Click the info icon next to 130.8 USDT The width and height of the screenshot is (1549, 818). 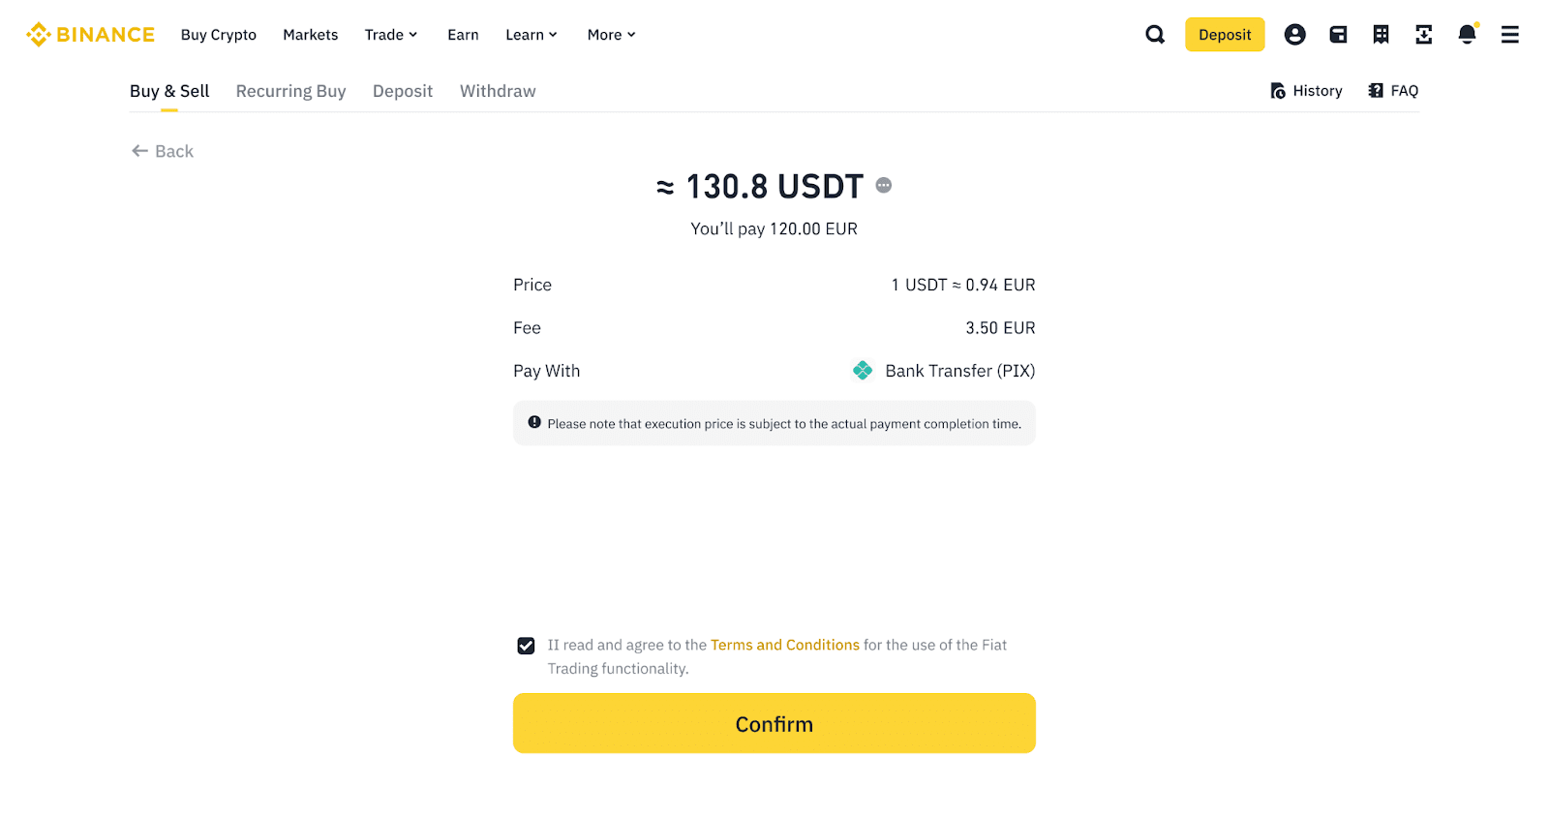coord(884,185)
